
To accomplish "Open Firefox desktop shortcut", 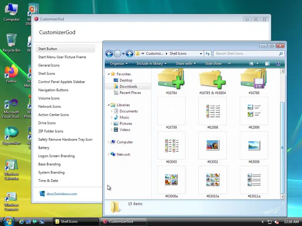I will point(12,74).
